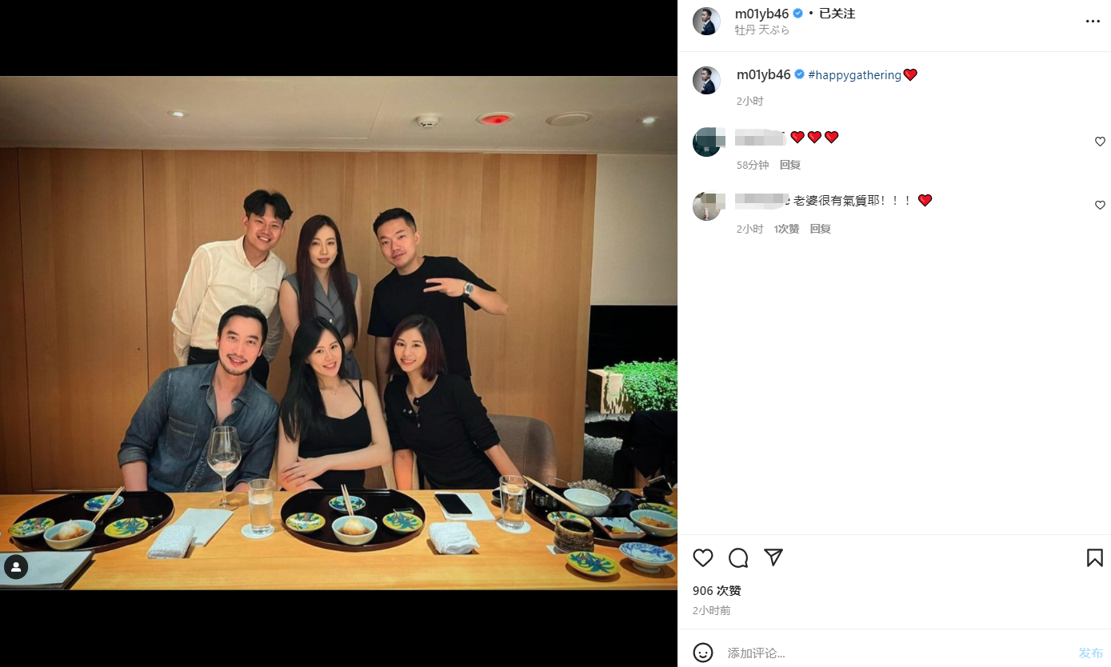Like the post with the heart icon

pyautogui.click(x=703, y=557)
